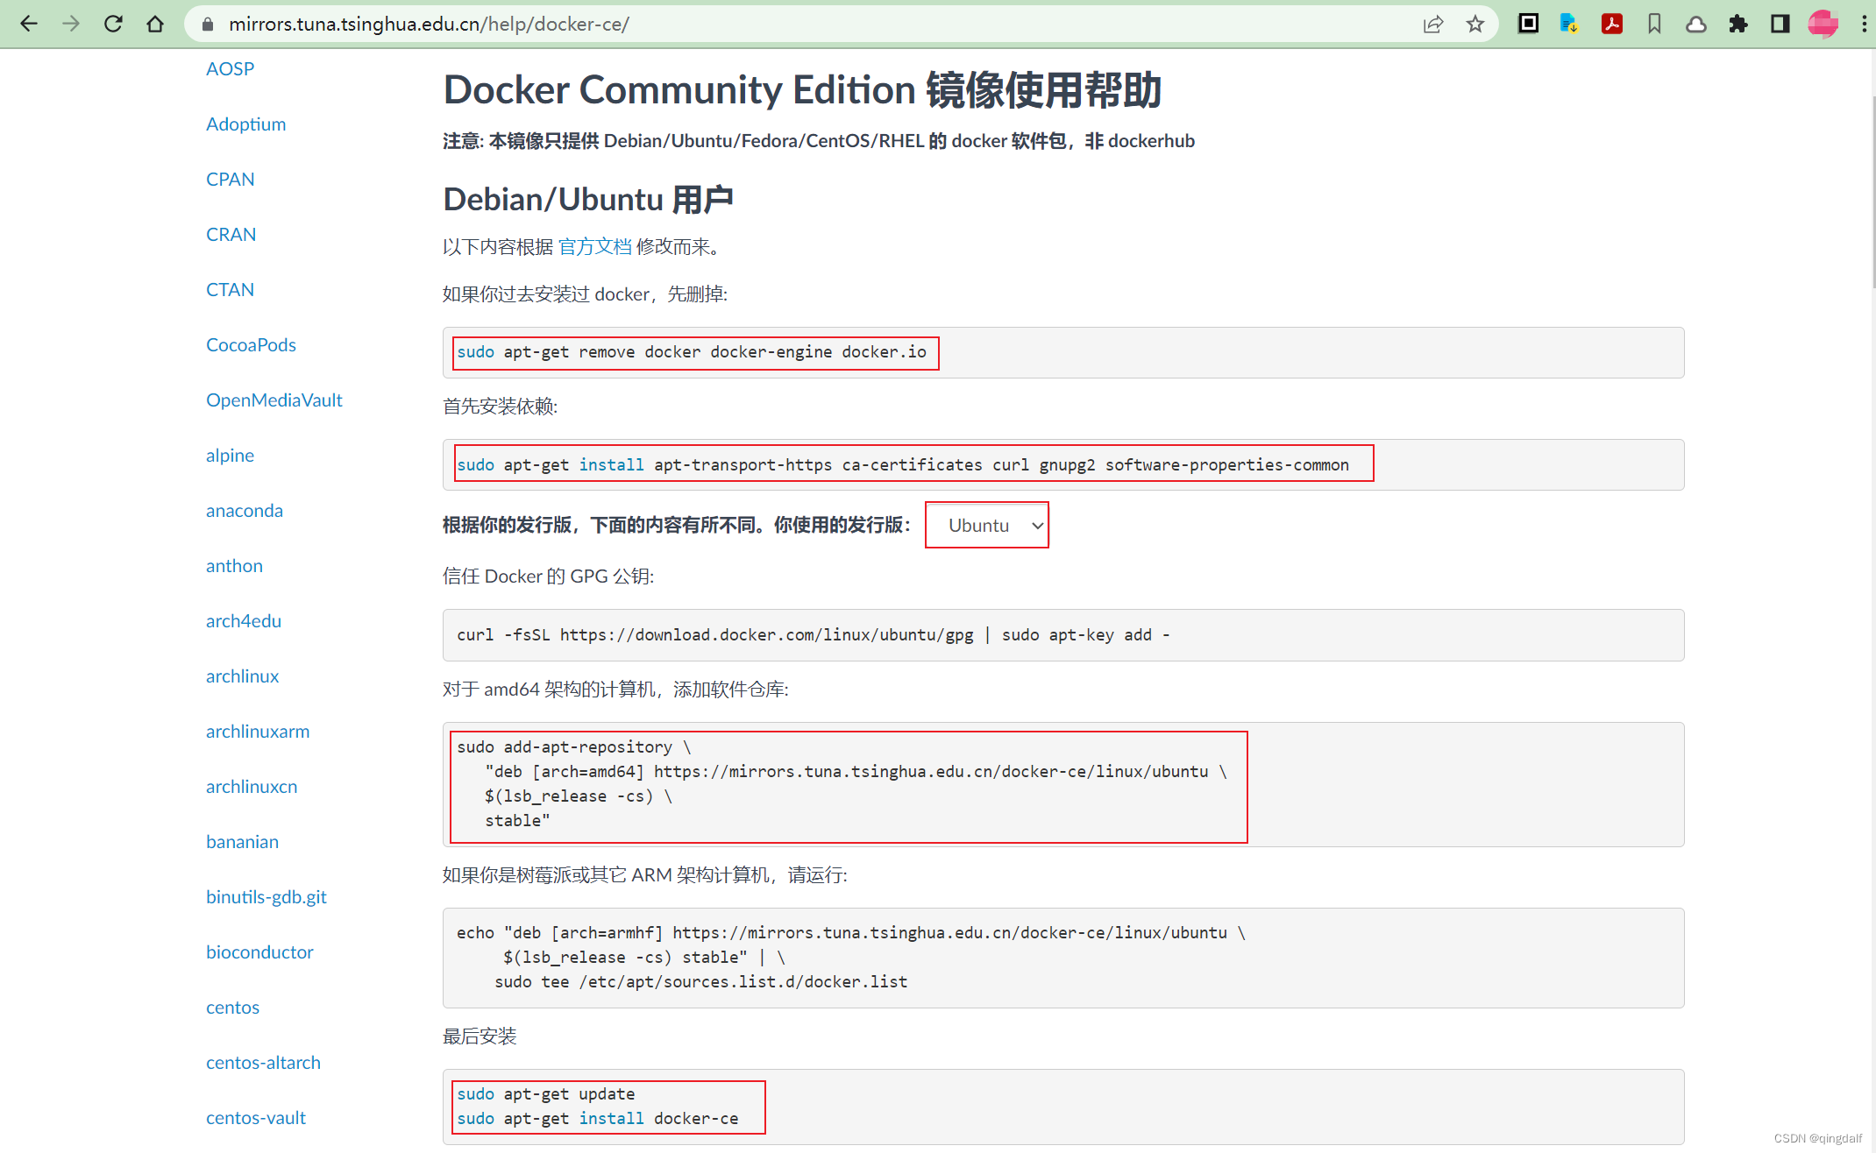Click the Debian/Ubuntu 用户 section heading

click(x=587, y=199)
